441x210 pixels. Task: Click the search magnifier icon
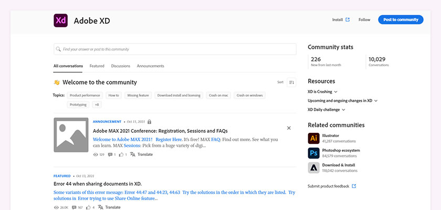[x=58, y=49]
